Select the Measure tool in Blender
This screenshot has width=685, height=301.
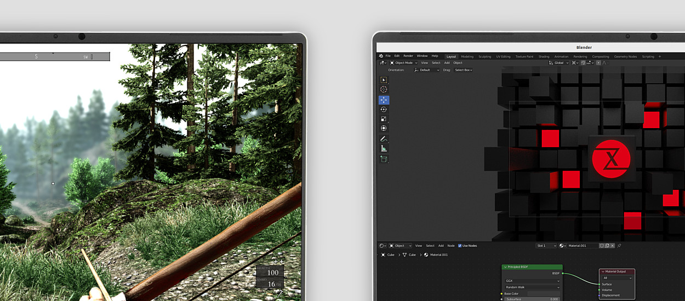(x=384, y=148)
